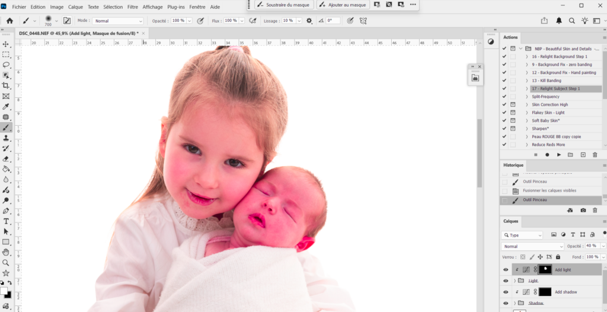Toggle visibility of Add shadow layer

click(506, 292)
